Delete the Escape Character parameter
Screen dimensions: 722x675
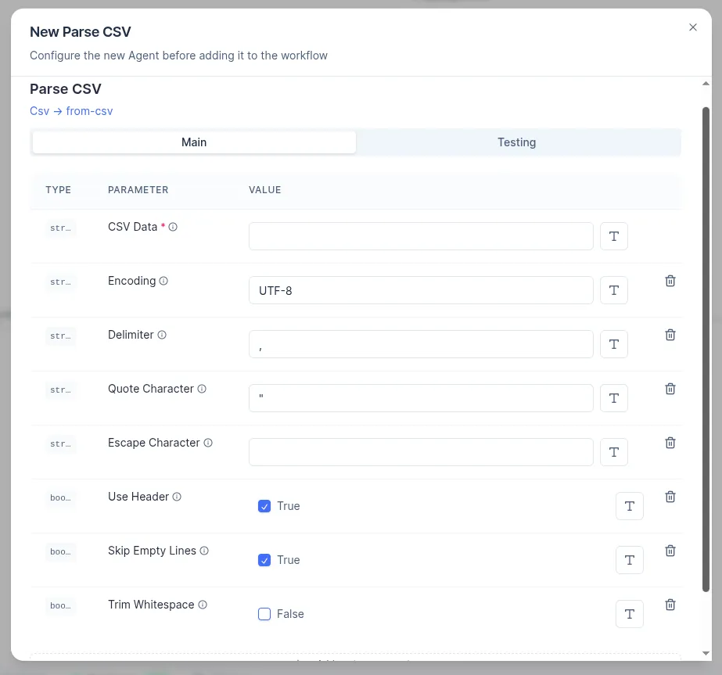[x=670, y=442]
